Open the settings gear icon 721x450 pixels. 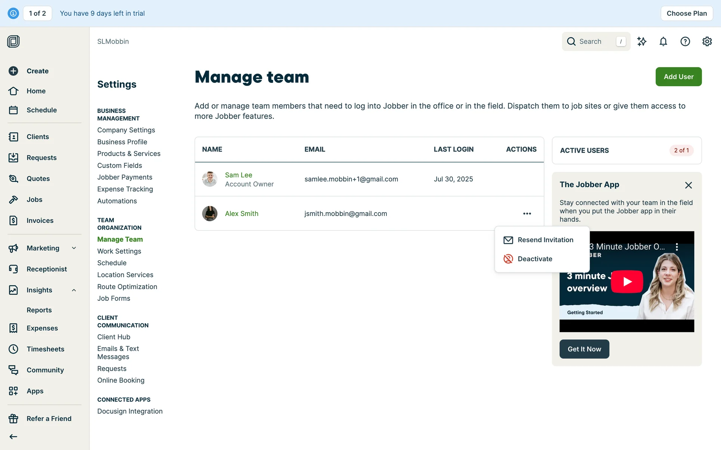[x=707, y=42]
